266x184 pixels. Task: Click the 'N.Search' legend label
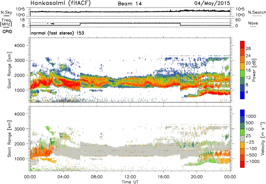[257, 12]
